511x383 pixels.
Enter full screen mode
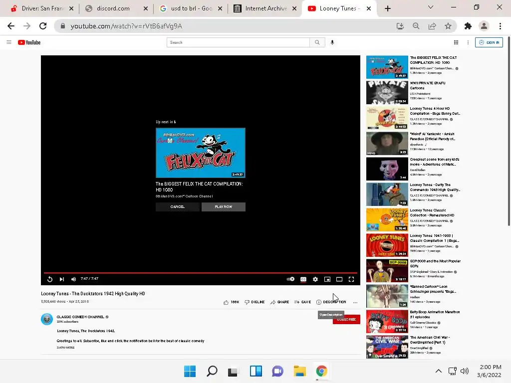click(x=351, y=279)
